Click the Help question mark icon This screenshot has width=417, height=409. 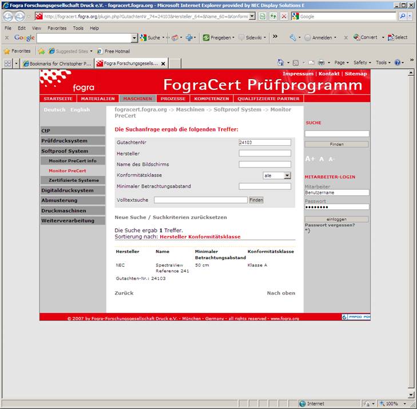pos(398,63)
